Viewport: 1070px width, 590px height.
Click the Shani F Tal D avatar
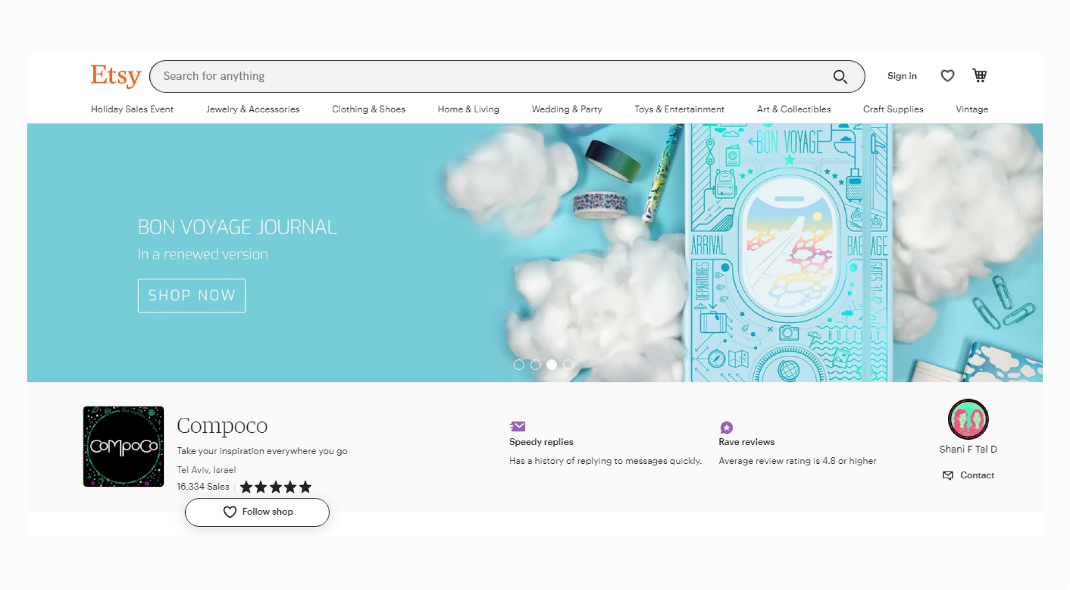[x=968, y=419]
